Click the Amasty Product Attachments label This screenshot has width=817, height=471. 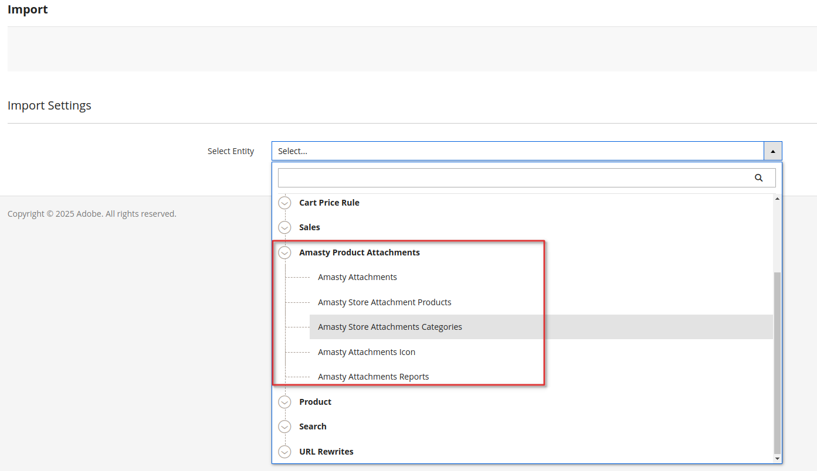[x=360, y=252]
